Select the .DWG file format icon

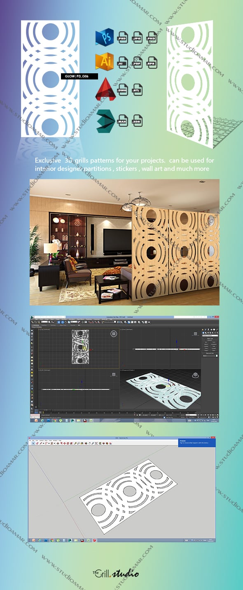[122, 90]
